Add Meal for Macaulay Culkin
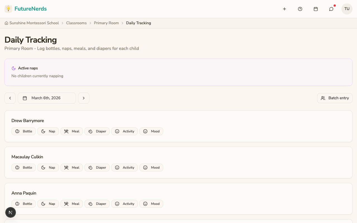 (x=72, y=168)
